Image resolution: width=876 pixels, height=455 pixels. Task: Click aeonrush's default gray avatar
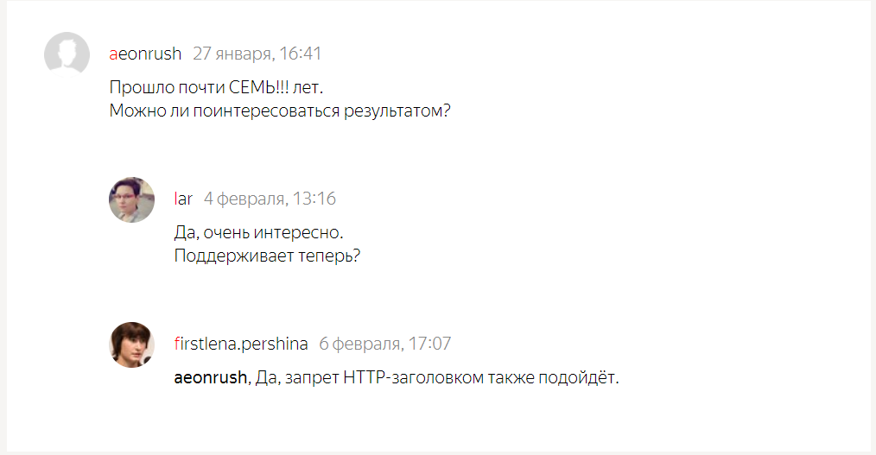tap(67, 54)
